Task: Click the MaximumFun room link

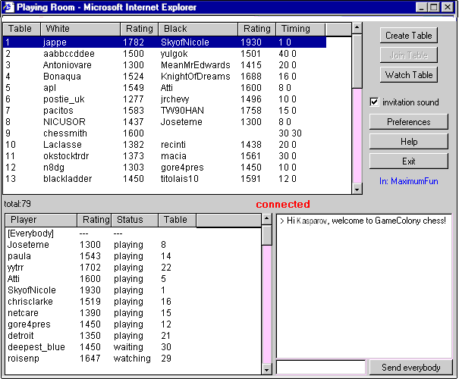Action: pos(409,181)
